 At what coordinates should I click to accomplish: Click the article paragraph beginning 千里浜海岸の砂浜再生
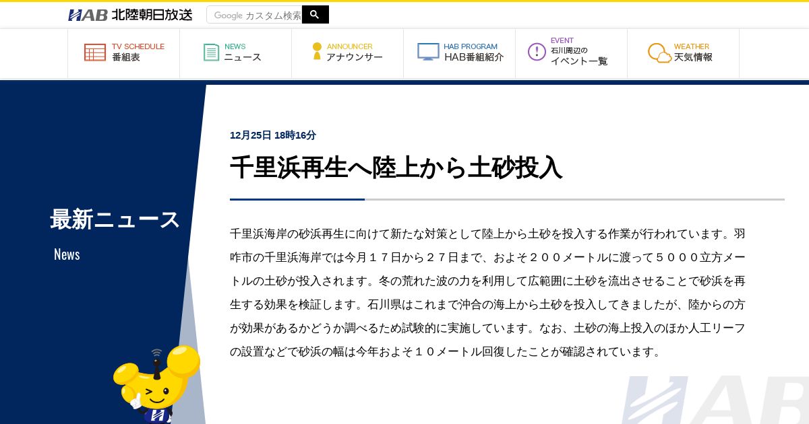point(488,293)
